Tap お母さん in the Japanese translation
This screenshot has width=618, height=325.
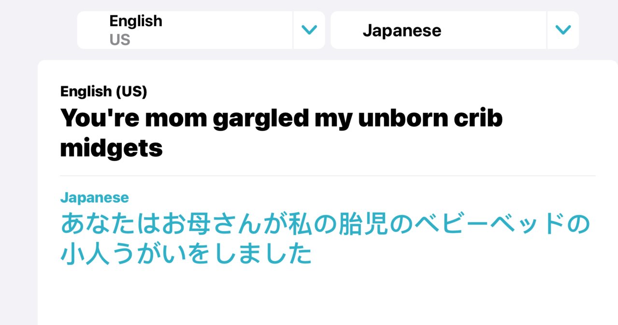[x=211, y=225]
